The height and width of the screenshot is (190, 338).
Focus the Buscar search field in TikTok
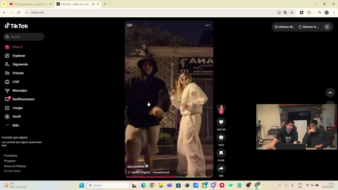point(24,37)
